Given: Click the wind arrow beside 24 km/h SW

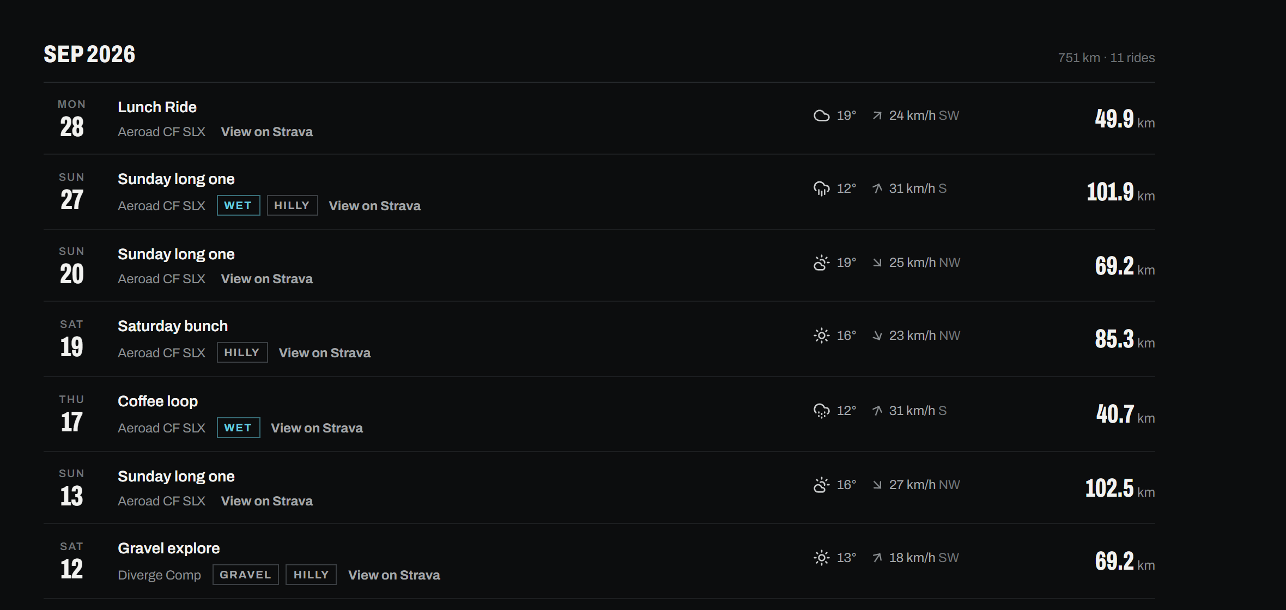Looking at the screenshot, I should pyautogui.click(x=877, y=115).
